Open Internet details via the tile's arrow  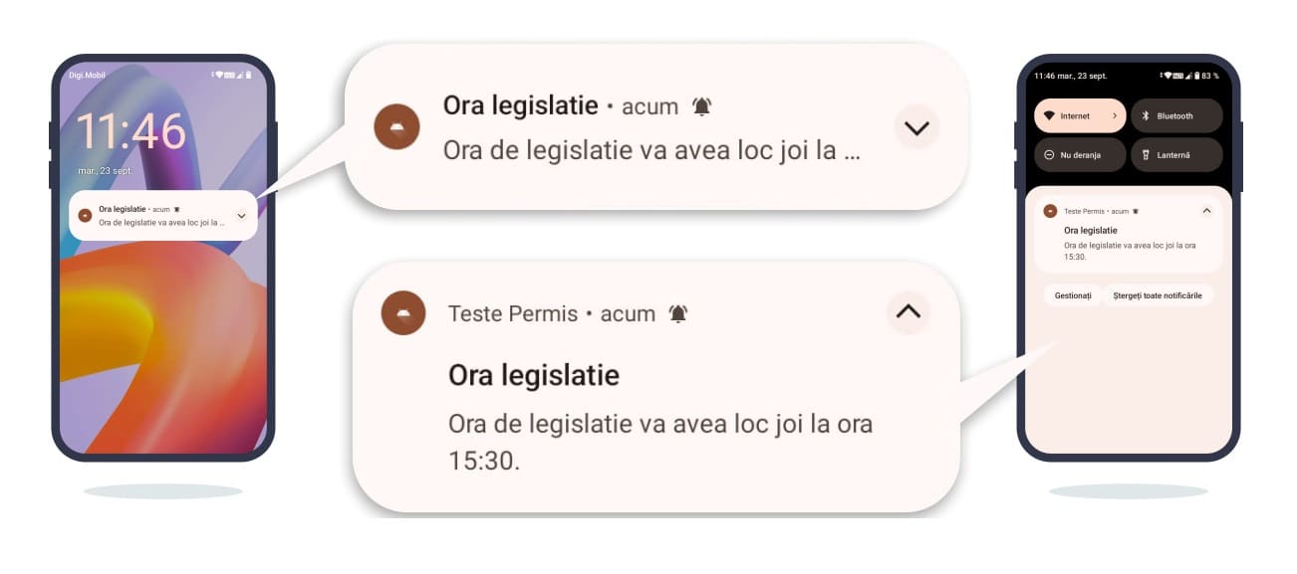(1115, 116)
